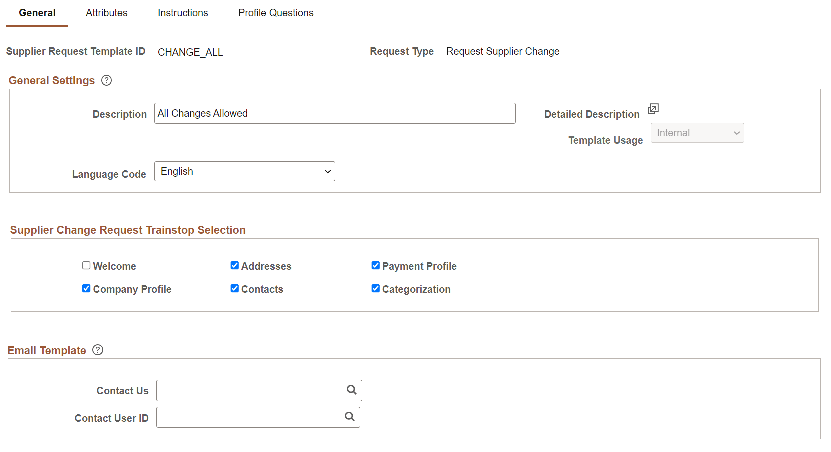831x452 pixels.
Task: Click inside the Description text field
Action: point(334,113)
